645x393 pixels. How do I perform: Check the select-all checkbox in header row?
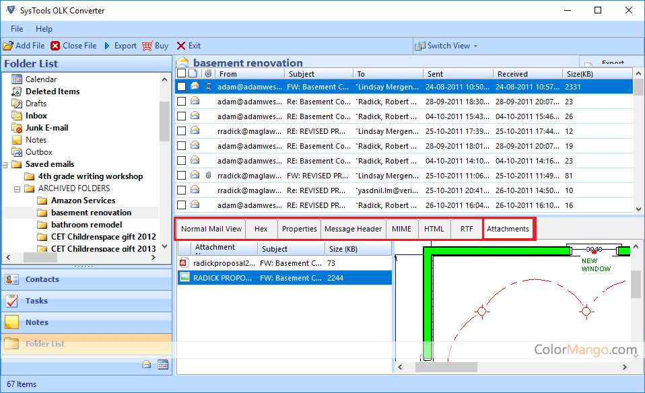point(181,73)
